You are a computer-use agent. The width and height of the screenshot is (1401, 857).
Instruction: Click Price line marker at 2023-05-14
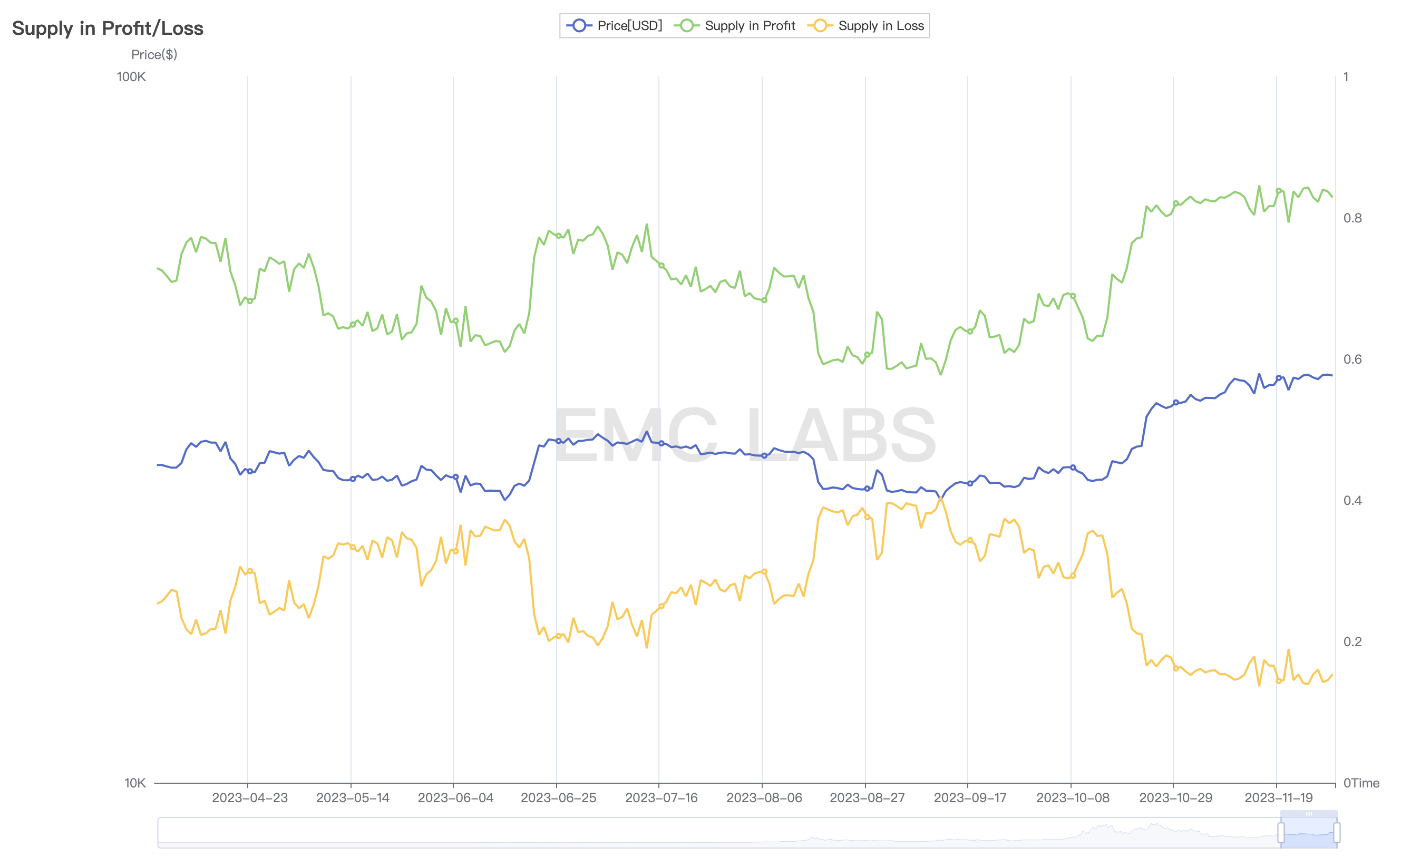coord(353,479)
